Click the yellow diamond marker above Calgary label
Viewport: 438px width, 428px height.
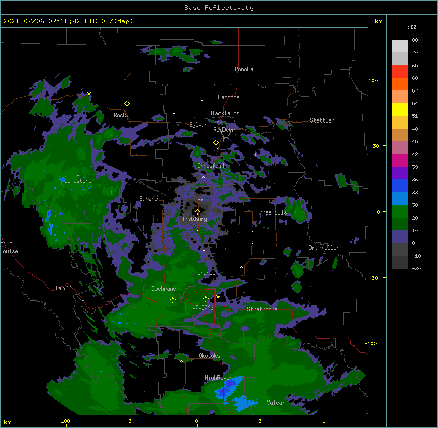206,299
